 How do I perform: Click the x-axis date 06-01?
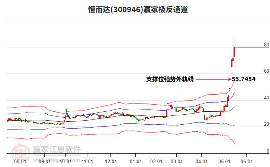tap(247, 162)
